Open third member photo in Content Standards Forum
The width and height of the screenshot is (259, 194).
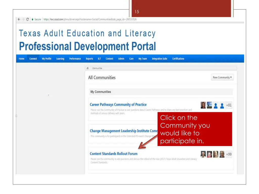[215, 154]
